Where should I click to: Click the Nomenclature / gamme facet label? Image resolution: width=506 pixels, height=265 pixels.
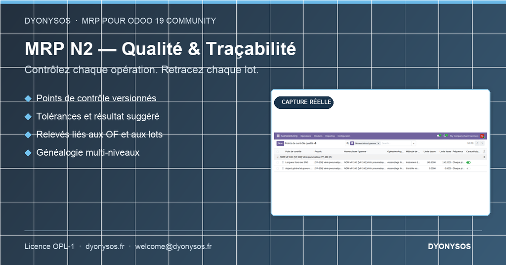pos(365,143)
